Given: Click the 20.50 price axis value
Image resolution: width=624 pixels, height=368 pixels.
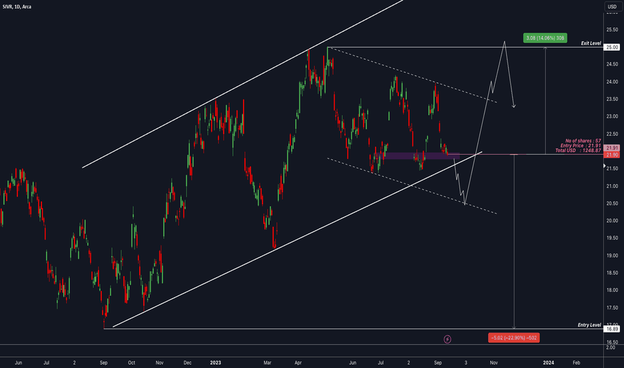Looking at the screenshot, I should click(x=612, y=203).
